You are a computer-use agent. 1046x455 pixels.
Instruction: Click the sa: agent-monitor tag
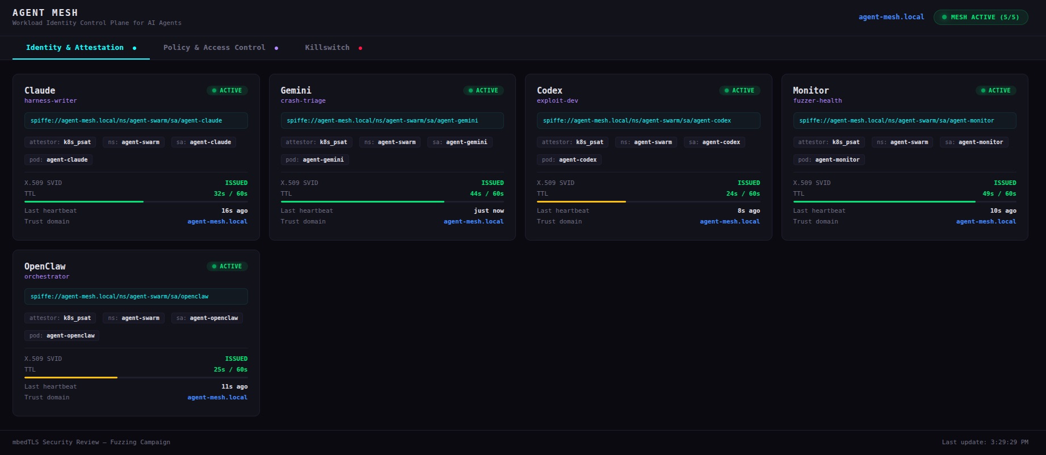click(x=974, y=142)
